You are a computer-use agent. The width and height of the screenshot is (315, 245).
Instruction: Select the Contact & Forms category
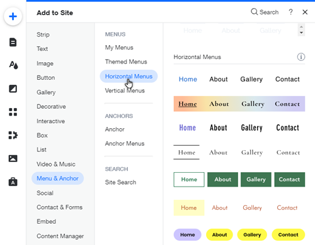pos(59,207)
